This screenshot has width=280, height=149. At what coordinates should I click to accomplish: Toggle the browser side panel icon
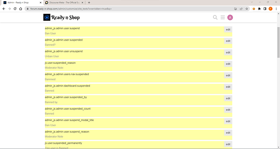pos(265,9)
